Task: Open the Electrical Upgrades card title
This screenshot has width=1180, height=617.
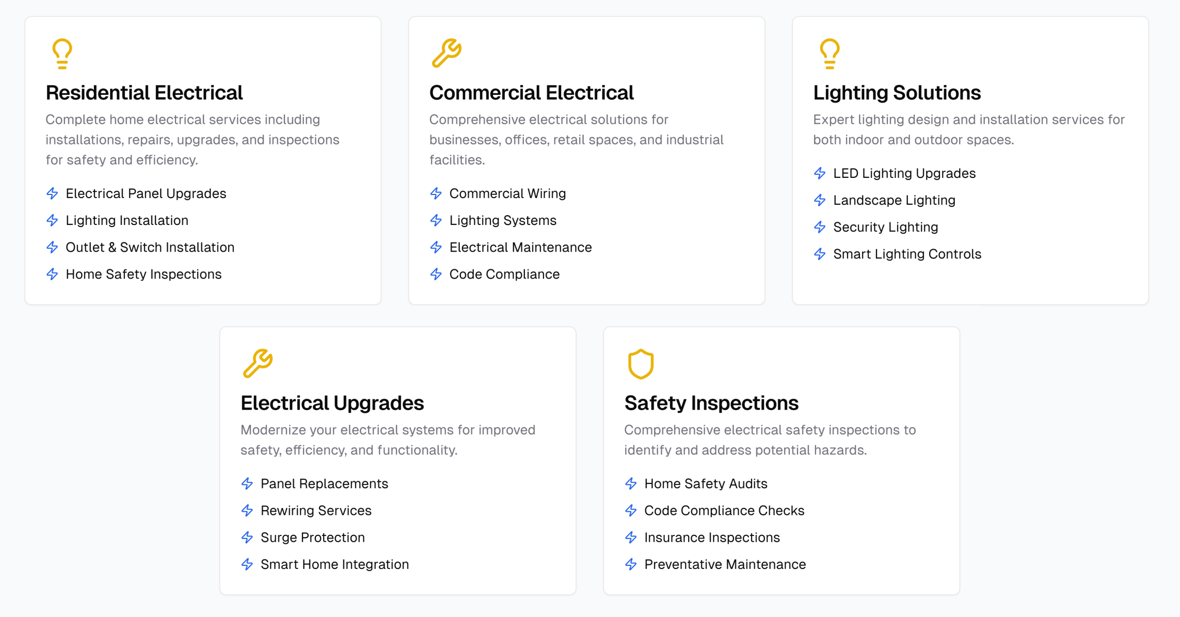Action: 332,403
